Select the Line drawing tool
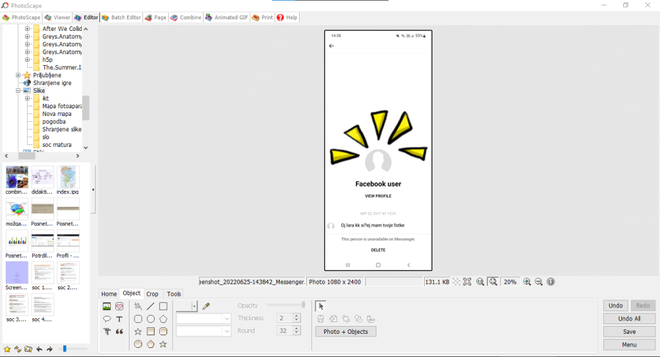The height and width of the screenshot is (357, 660). pyautogui.click(x=150, y=306)
